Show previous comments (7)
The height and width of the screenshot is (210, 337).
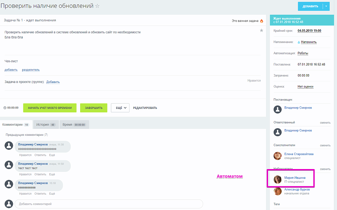[x=27, y=135]
